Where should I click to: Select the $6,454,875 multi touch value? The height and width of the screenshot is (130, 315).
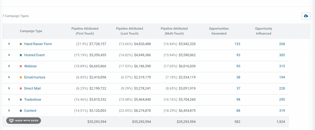tap(187, 111)
